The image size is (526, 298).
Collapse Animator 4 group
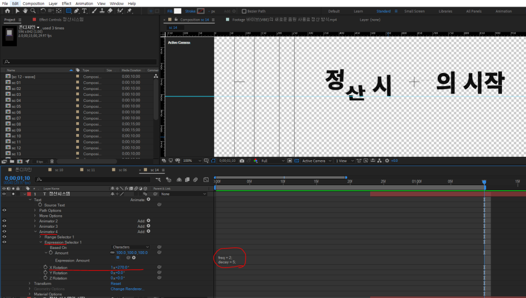tap(35, 232)
